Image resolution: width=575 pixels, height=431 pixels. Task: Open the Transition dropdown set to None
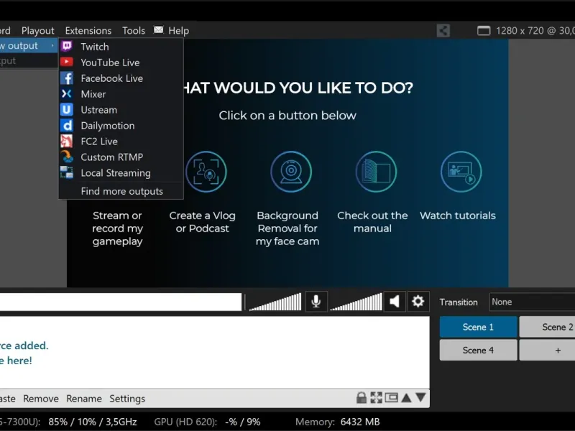(x=532, y=302)
